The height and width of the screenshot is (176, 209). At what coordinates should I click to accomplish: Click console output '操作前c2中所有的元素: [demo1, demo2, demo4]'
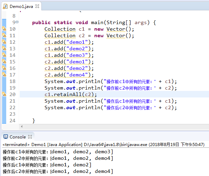(58, 158)
